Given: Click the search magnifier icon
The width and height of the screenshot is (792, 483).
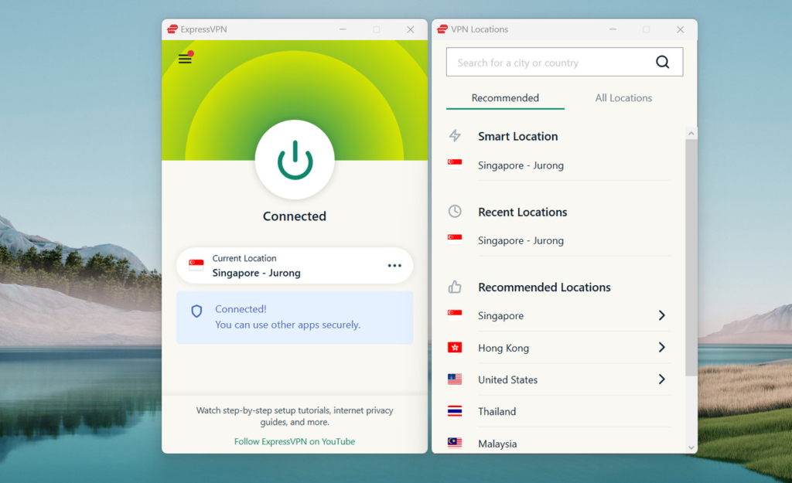Looking at the screenshot, I should (x=662, y=62).
